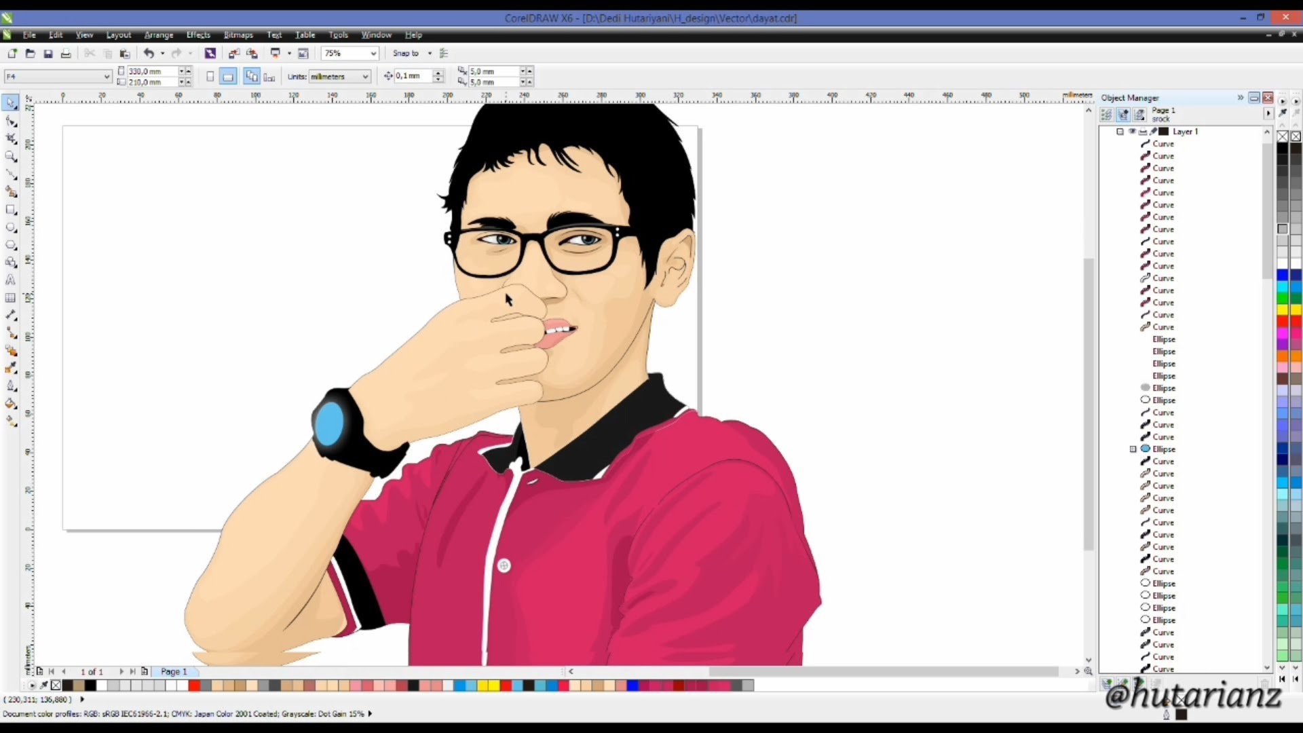The width and height of the screenshot is (1303, 733).
Task: Open the zoom level dropdown
Action: click(x=374, y=53)
